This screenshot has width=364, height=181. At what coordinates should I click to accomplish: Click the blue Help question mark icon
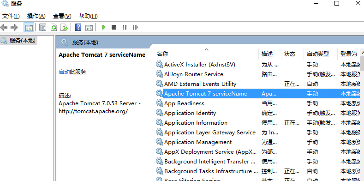[78, 27]
